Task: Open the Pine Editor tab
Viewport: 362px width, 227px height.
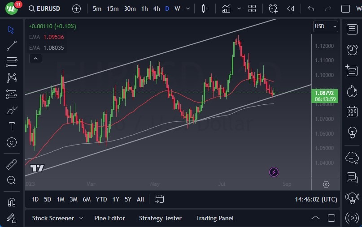Action: [x=109, y=218]
